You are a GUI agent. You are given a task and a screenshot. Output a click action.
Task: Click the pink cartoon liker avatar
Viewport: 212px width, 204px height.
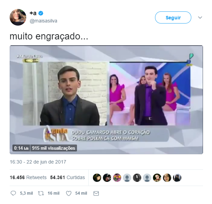(x=117, y=178)
